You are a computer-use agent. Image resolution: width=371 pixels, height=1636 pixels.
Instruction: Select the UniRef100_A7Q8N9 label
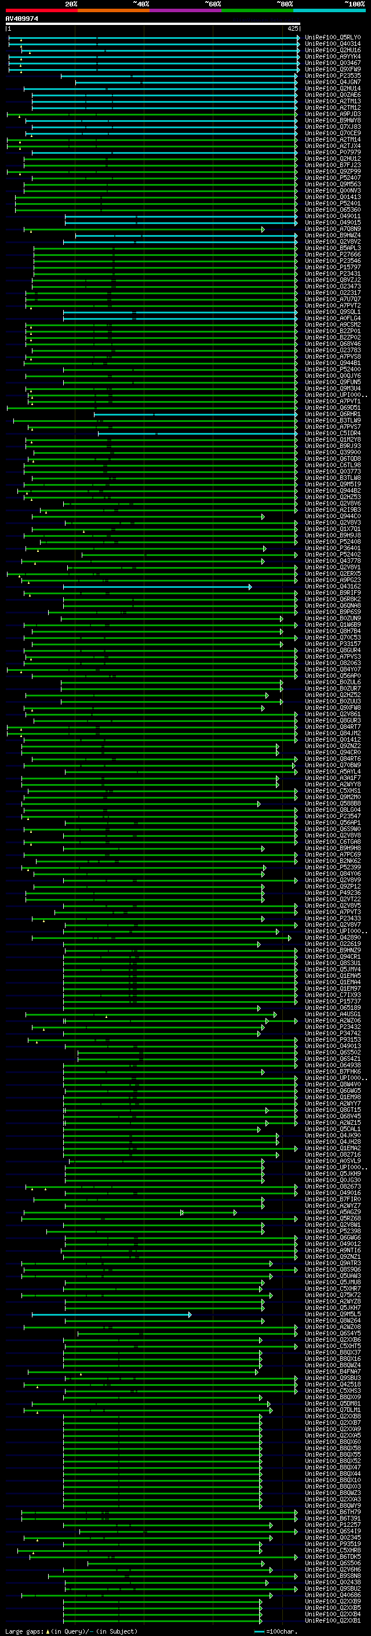click(333, 229)
